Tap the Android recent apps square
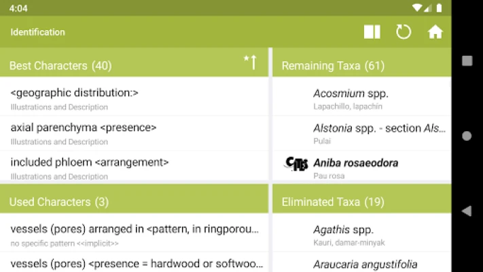483x272 pixels. click(x=467, y=61)
